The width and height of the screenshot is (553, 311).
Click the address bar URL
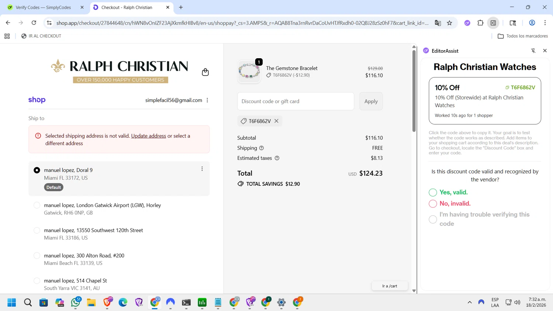(243, 23)
